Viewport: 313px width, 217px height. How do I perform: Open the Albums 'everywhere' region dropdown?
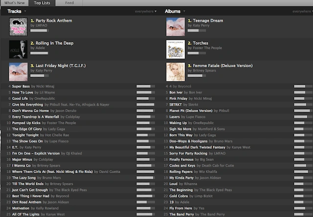pos(303,12)
